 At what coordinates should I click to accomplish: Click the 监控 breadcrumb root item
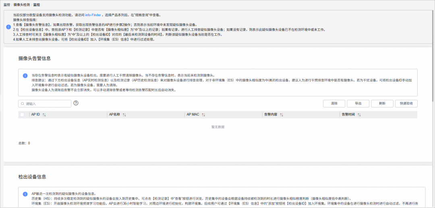coord(7,5)
